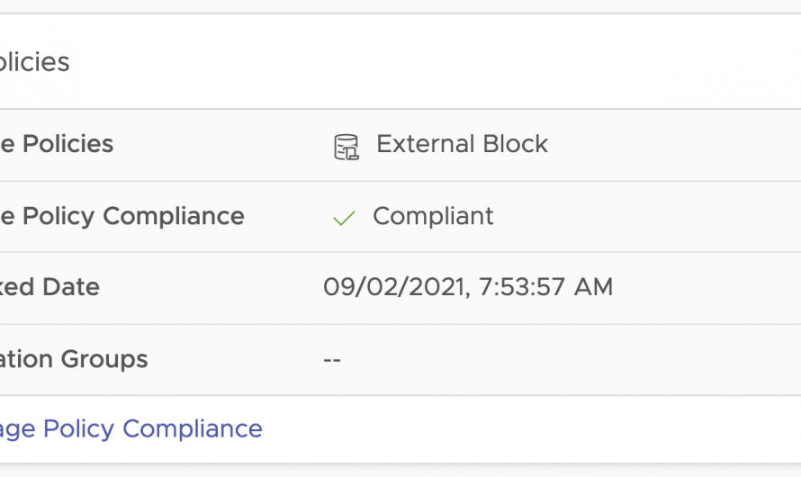The image size is (801, 477).
Task: Click the gray background strip above the card
Action: coord(400,5)
